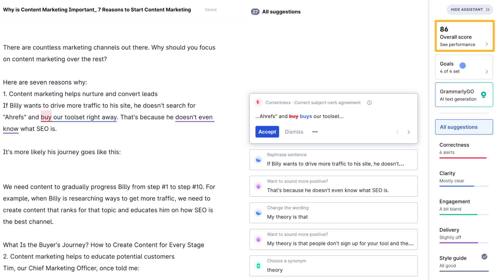
Task: Toggle All suggestions view
Action: tap(464, 127)
